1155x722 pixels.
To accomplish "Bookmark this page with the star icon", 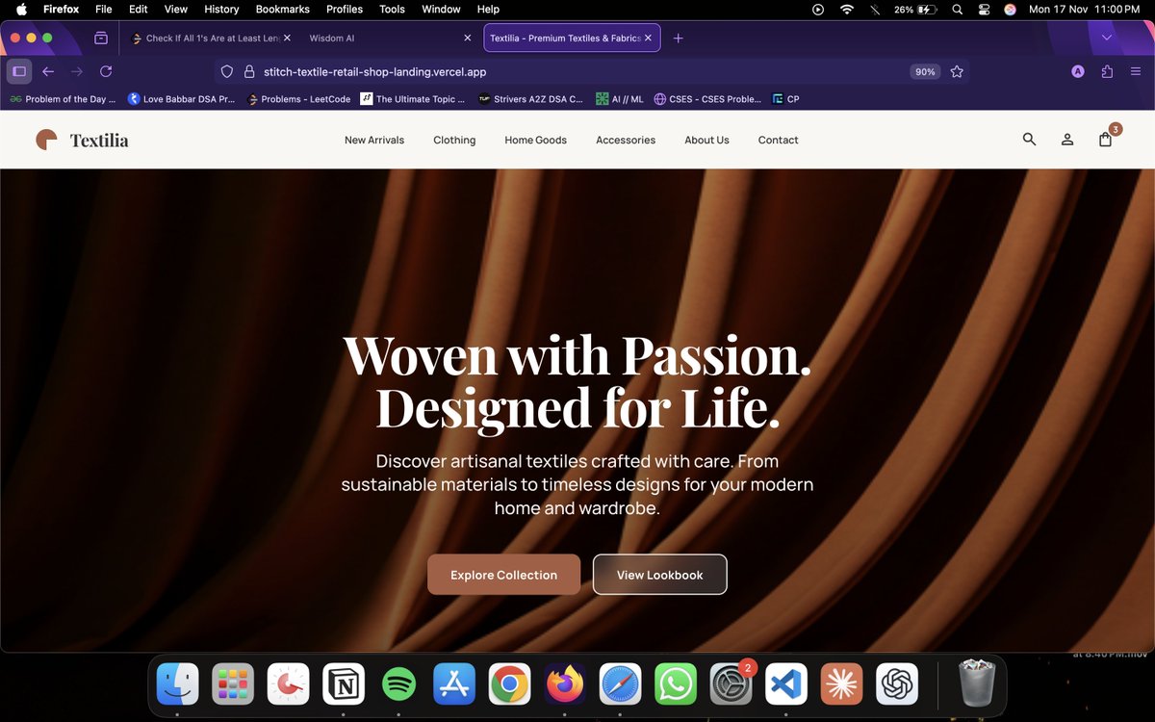I will click(957, 71).
